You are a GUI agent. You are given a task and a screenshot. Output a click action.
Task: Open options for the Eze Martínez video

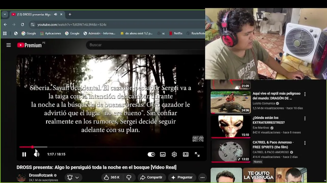[305, 119]
